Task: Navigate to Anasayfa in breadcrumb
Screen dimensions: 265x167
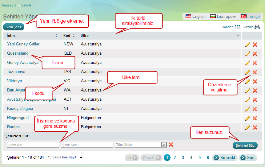Action: [x=9, y=5]
